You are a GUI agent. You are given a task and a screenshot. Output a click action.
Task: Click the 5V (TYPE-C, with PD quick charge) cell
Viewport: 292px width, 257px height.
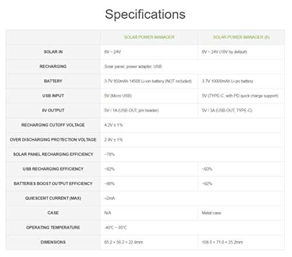240,96
